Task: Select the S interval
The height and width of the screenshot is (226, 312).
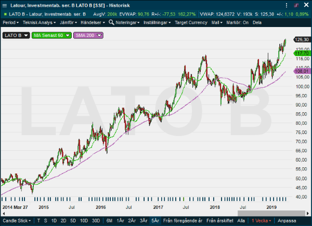Action: tap(46, 221)
